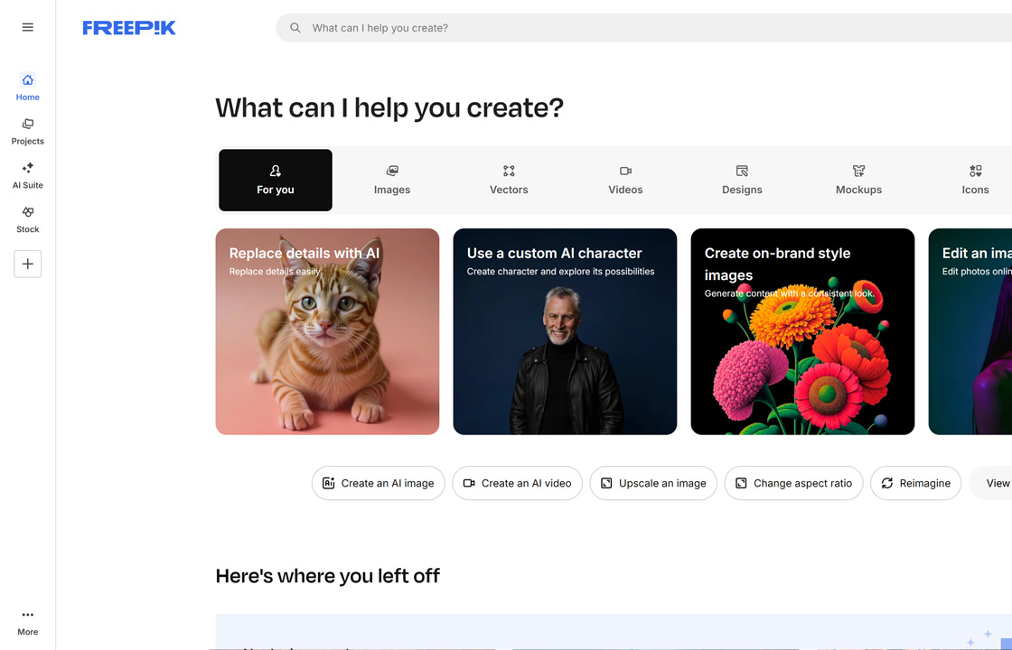Click the 'What can I help you create?' heading
The height and width of the screenshot is (650, 1012).
[x=389, y=107]
